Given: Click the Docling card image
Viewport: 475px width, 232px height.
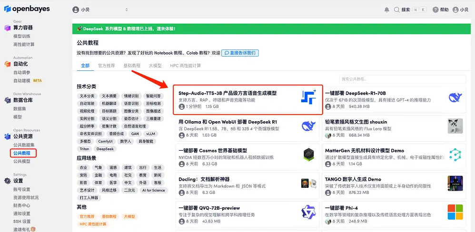Looking at the screenshot, I should coord(309,183).
